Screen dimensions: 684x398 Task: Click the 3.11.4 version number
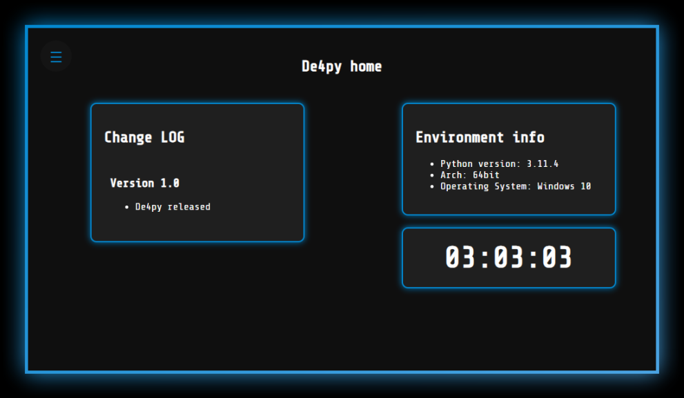(543, 164)
